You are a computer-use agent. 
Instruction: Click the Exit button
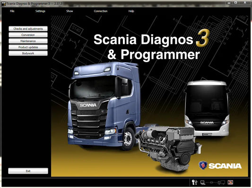tap(28, 171)
